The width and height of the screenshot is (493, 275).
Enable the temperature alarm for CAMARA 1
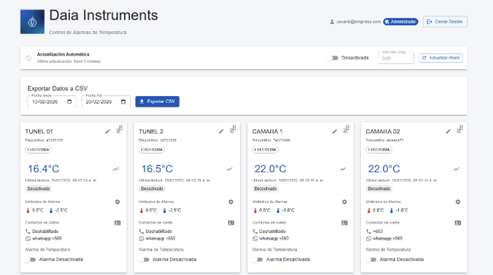point(257,259)
